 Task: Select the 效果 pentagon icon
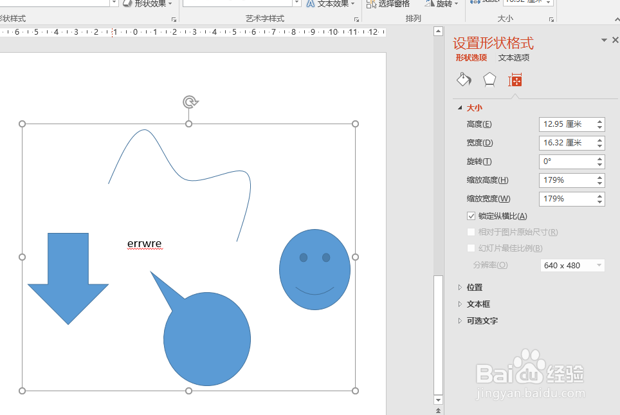(x=489, y=78)
